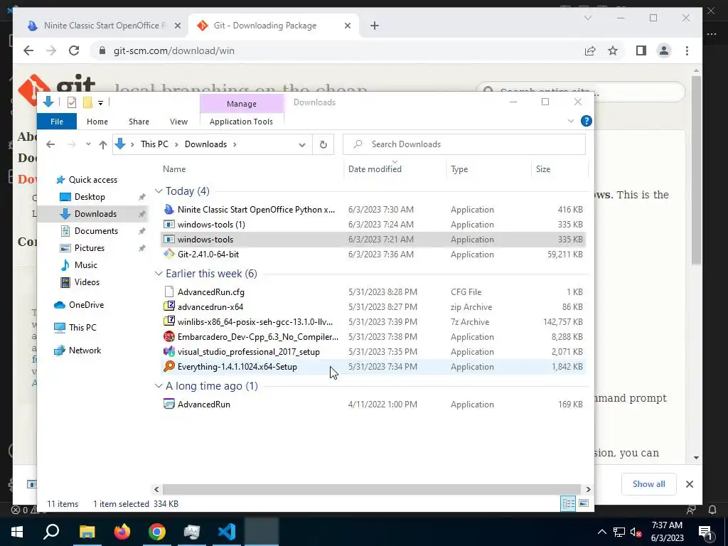
Task: Open the address bar history dropdown
Action: (x=301, y=144)
